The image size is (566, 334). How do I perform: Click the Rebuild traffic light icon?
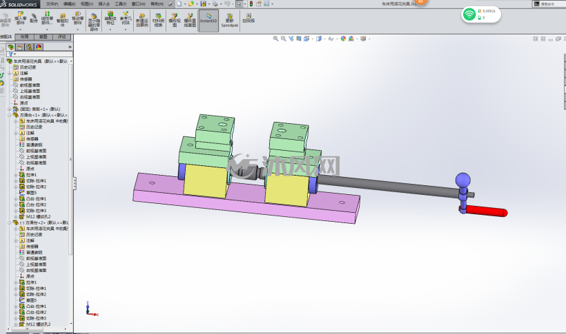point(251,3)
